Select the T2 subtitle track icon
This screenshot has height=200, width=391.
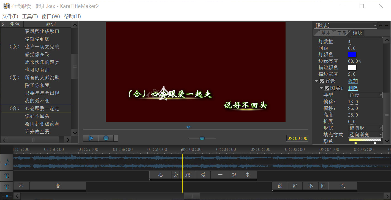tap(7, 187)
